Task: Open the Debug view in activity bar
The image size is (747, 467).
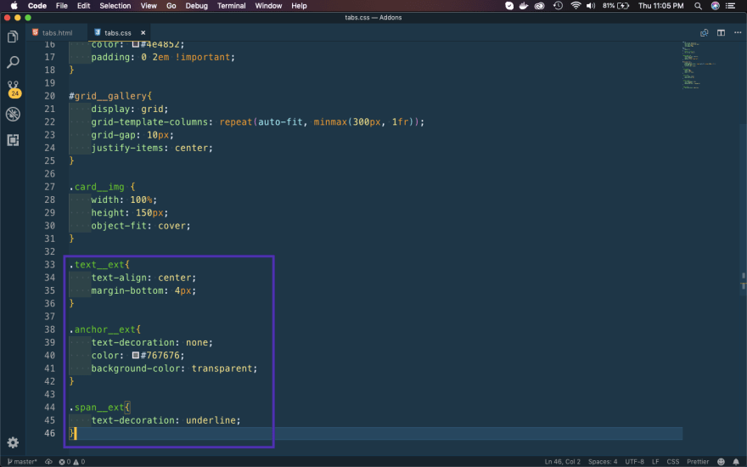Action: (x=13, y=115)
